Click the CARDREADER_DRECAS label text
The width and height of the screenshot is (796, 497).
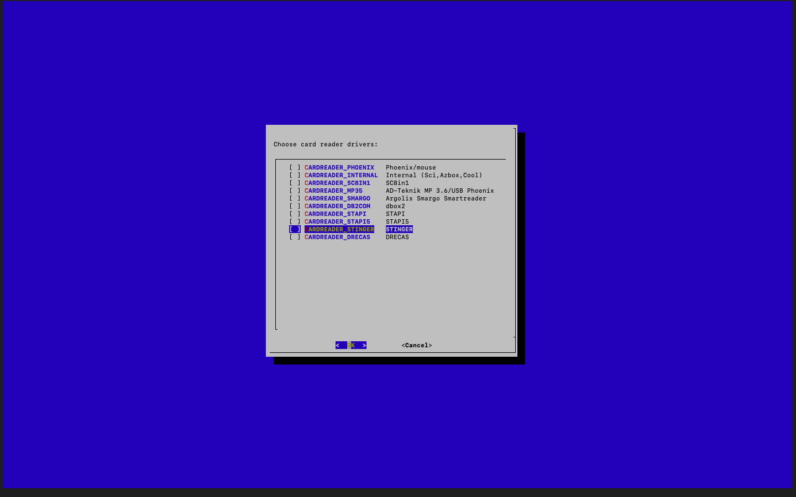click(x=337, y=237)
